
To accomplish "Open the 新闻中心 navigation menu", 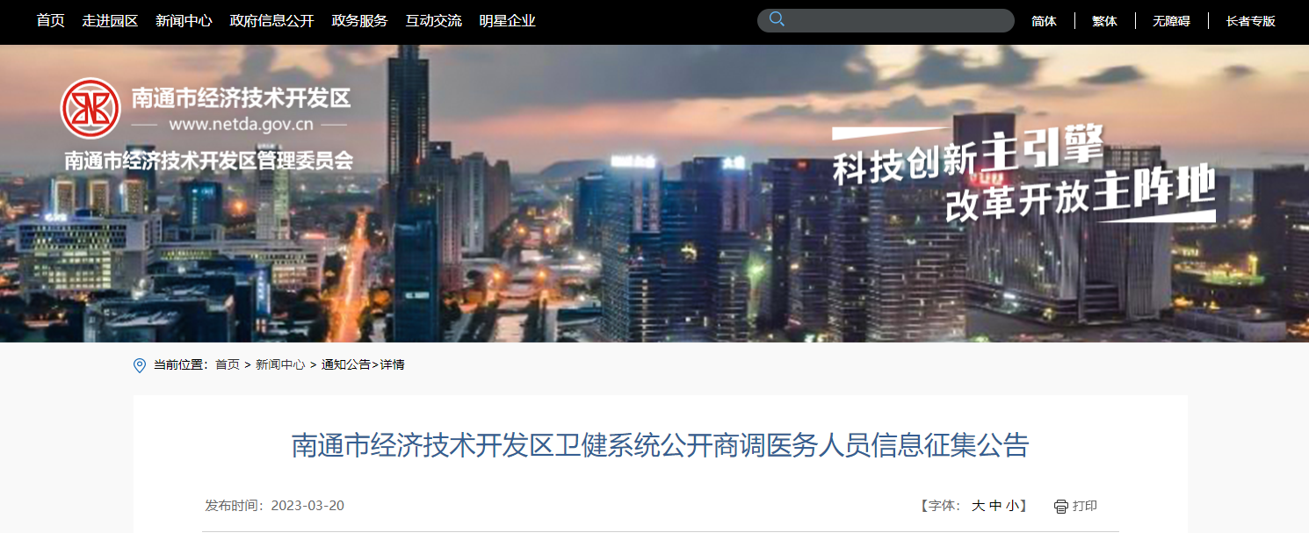I will tap(184, 20).
